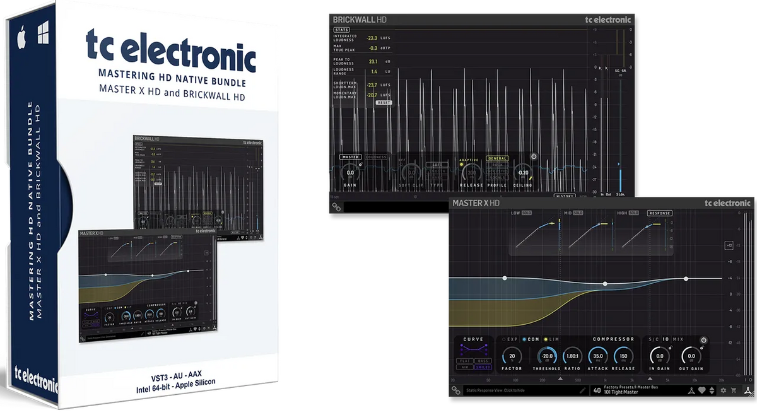
Task: Click the crossover triangle marker near 3k
Action: pyautogui.click(x=650, y=379)
